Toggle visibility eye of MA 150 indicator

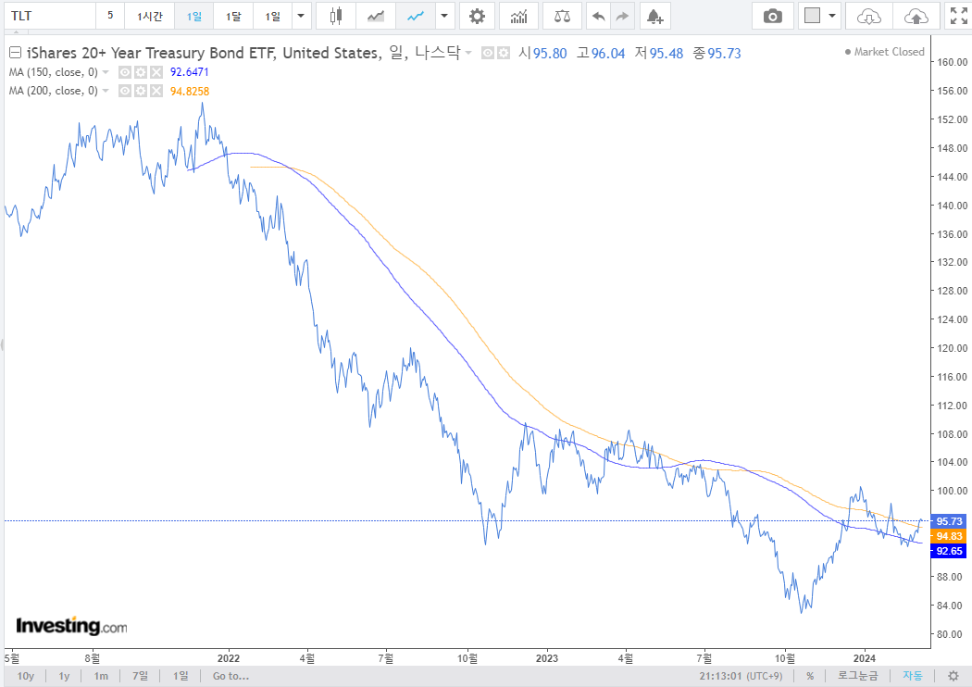click(x=125, y=72)
